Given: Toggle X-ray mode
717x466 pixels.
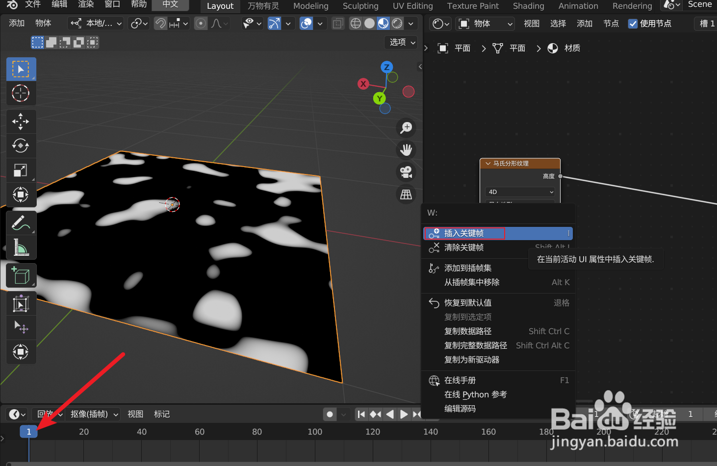Looking at the screenshot, I should (x=338, y=23).
